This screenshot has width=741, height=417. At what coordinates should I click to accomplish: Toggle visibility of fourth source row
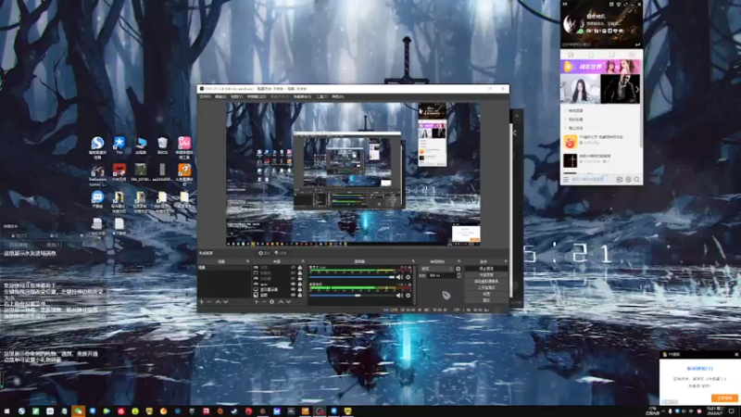[x=293, y=284]
